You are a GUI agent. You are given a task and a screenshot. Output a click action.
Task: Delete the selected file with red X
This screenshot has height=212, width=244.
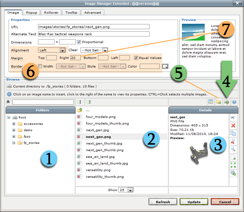pos(233,125)
